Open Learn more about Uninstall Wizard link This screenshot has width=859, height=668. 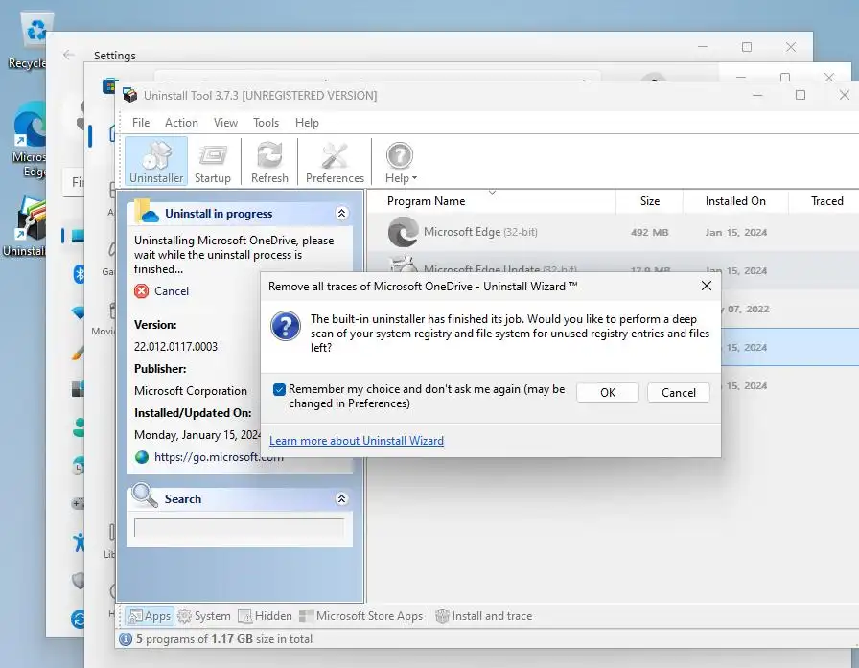point(357,440)
